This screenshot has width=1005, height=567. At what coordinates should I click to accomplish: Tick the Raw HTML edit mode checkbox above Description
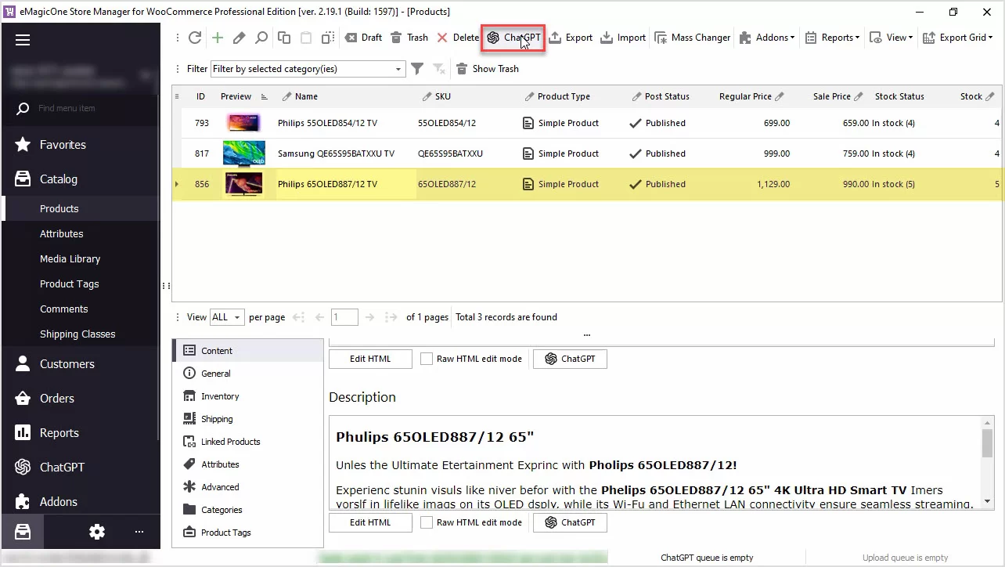[x=427, y=359]
